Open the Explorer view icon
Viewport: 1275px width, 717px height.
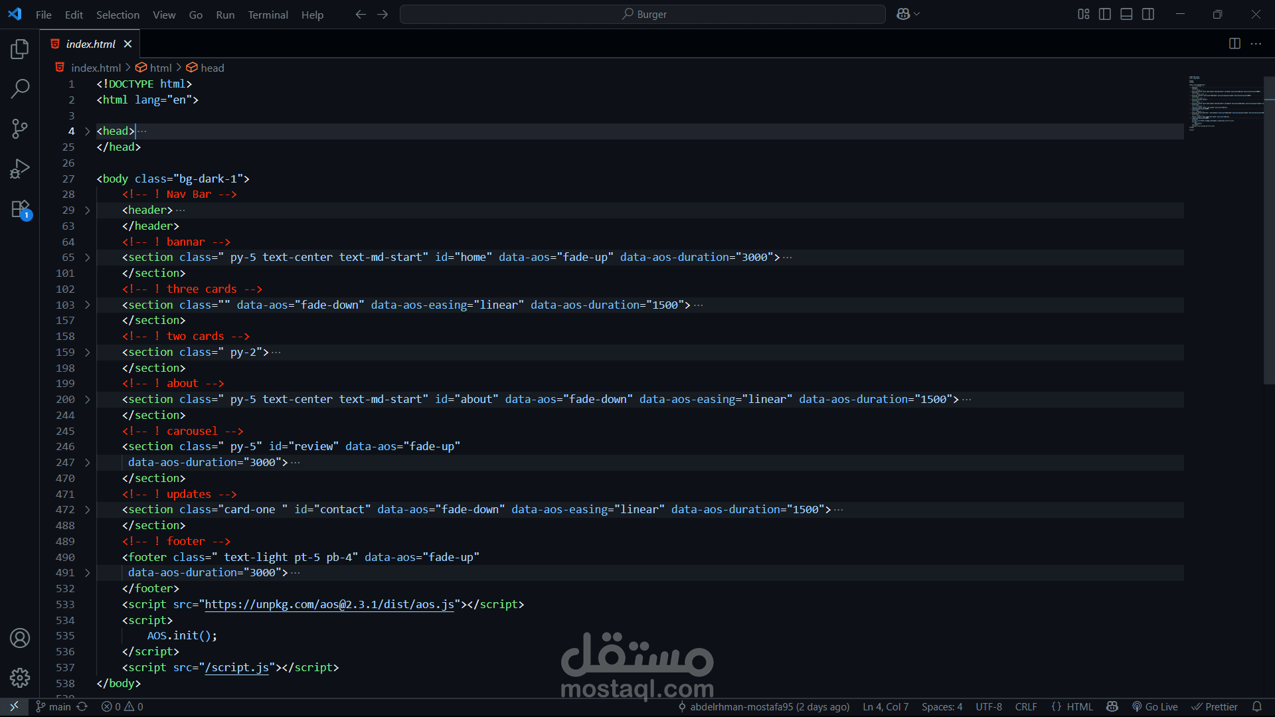pyautogui.click(x=20, y=48)
